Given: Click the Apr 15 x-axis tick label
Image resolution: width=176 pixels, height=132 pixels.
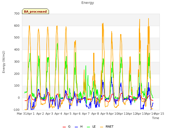Looking at the screenshot, I should pyautogui.click(x=159, y=114).
